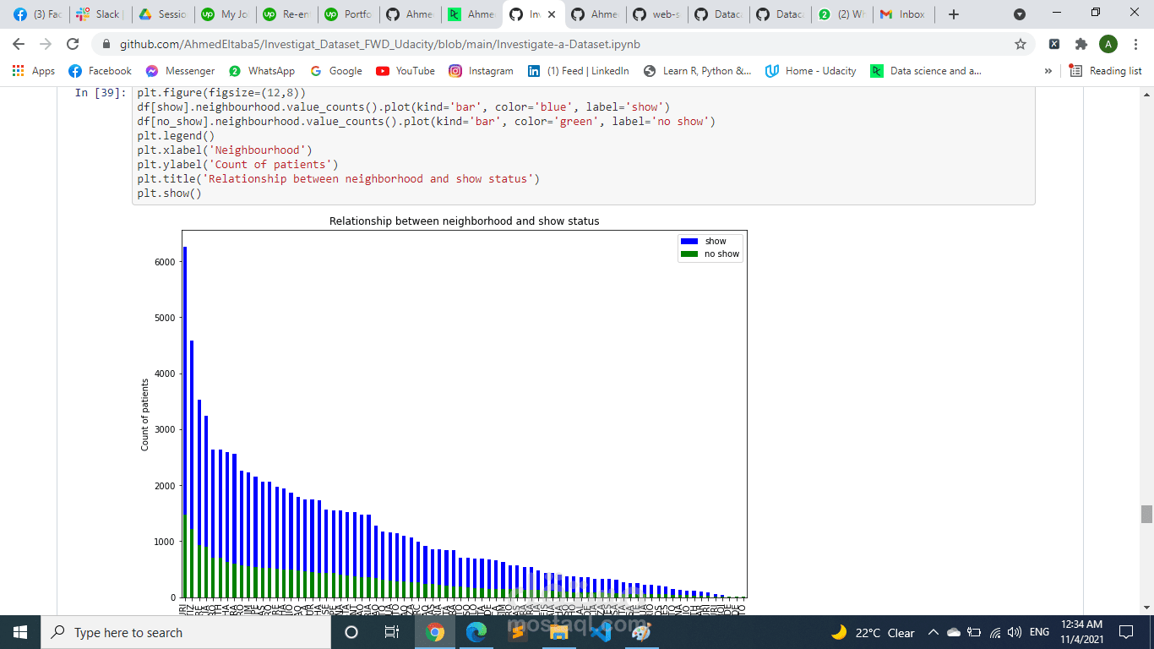Click the scrollbar down arrow
The image size is (1154, 649).
(x=1146, y=608)
